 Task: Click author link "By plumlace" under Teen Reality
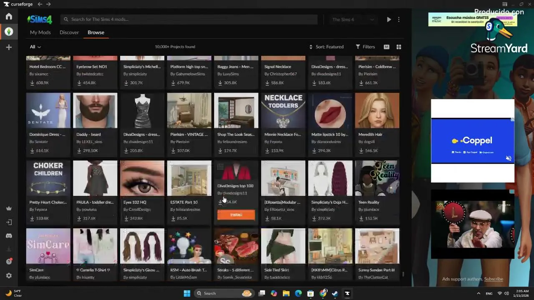pyautogui.click(x=368, y=210)
